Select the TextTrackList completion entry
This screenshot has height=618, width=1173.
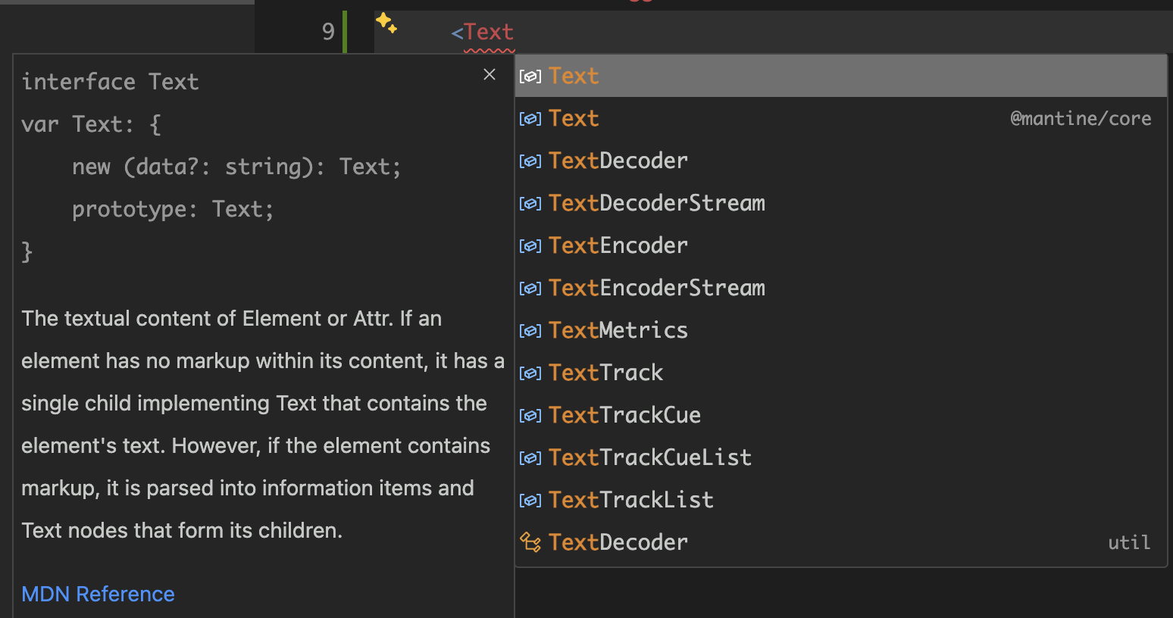631,500
